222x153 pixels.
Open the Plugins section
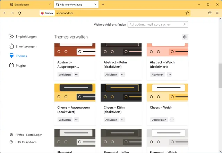(18, 66)
